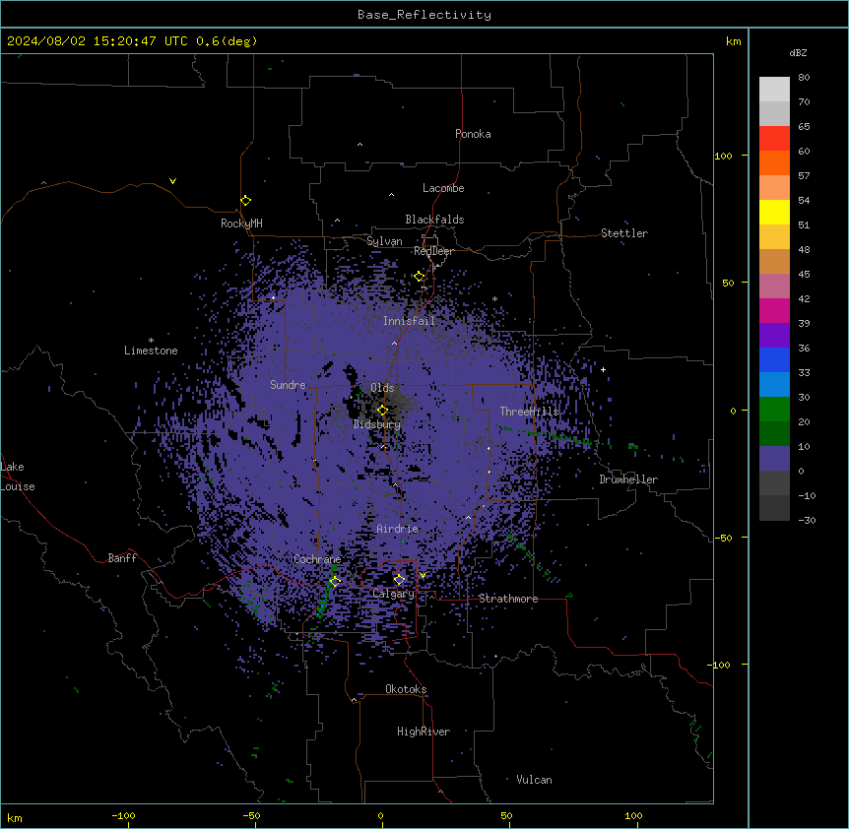849x829 pixels.
Task: Click the asterisk marker above Limestone
Action: [x=151, y=341]
